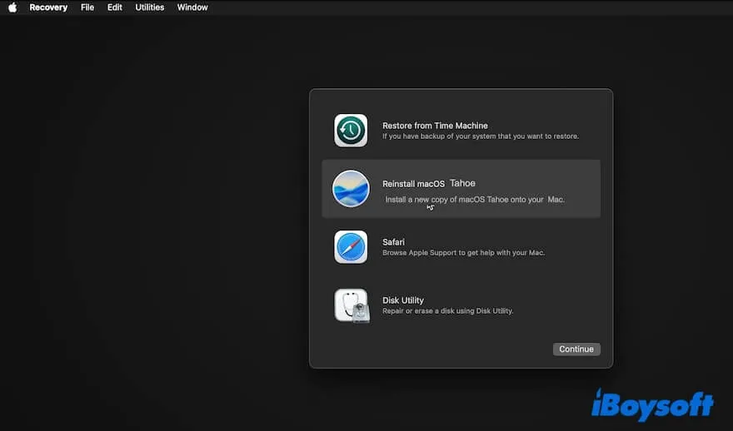Viewport: 733px width, 431px height.
Task: Open the Edit menu in menu bar
Action: click(115, 7)
